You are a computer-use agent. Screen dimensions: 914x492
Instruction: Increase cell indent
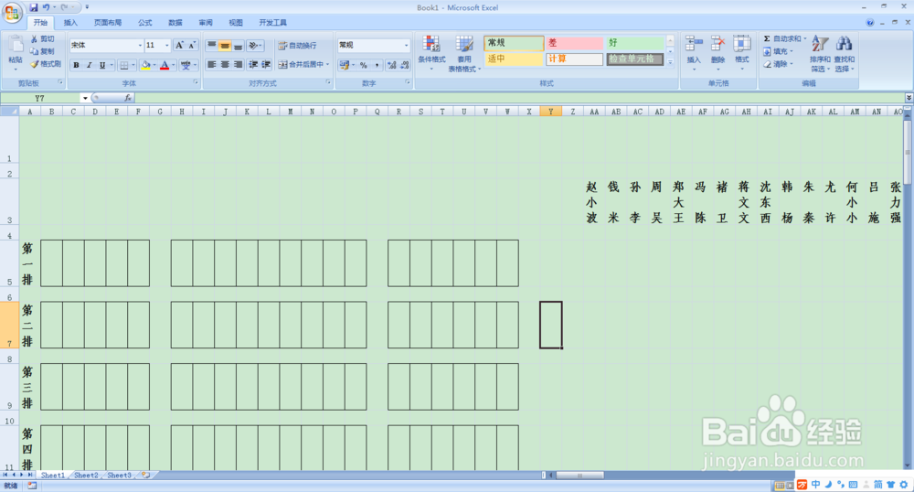click(266, 64)
